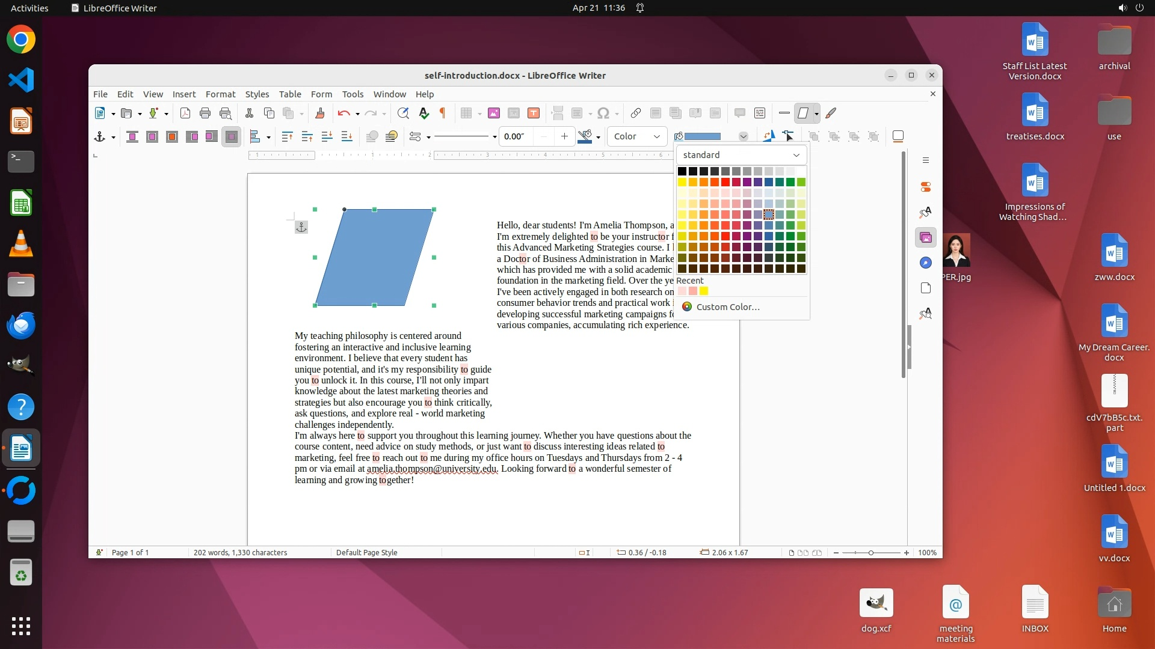
Task: Click the Bring to Front icon
Action: click(x=287, y=137)
